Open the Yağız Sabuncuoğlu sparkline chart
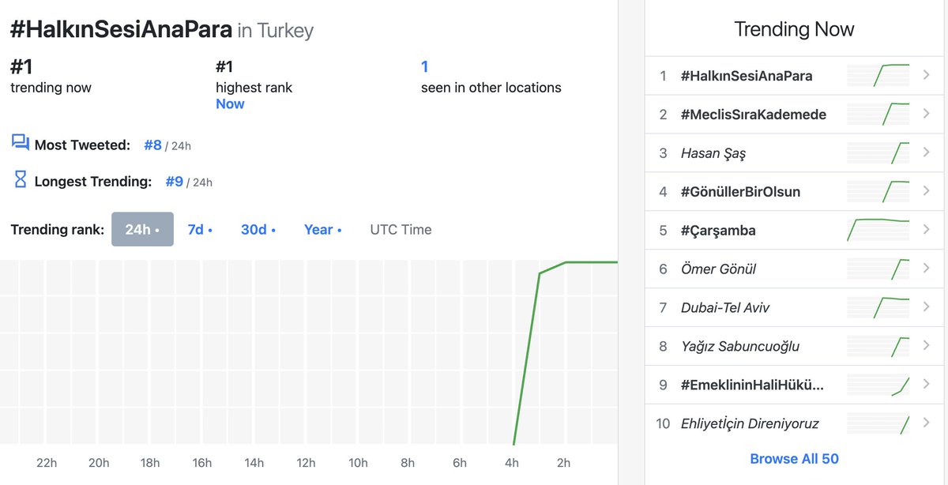This screenshot has height=485, width=948. (878, 347)
